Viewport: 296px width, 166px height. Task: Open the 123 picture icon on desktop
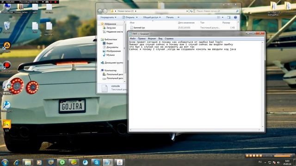click(7, 125)
